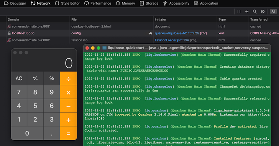Sort by the File column header

112,20
